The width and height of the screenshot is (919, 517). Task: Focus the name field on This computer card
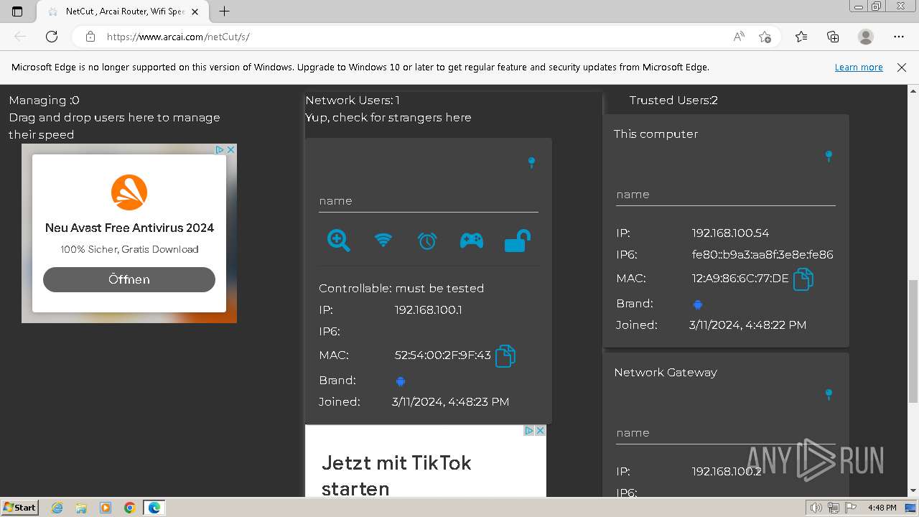point(726,195)
